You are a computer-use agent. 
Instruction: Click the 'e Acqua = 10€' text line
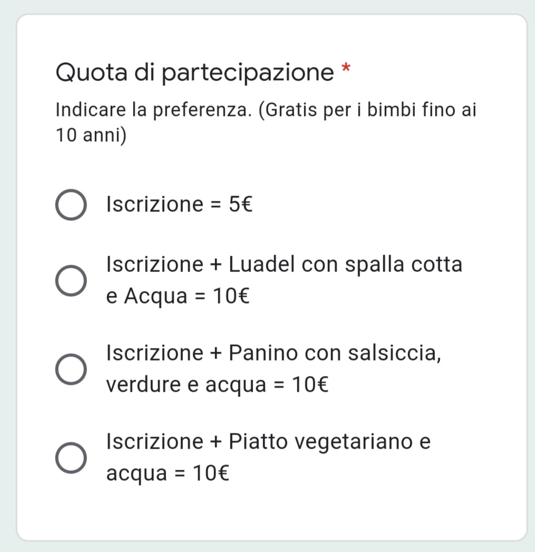(178, 296)
